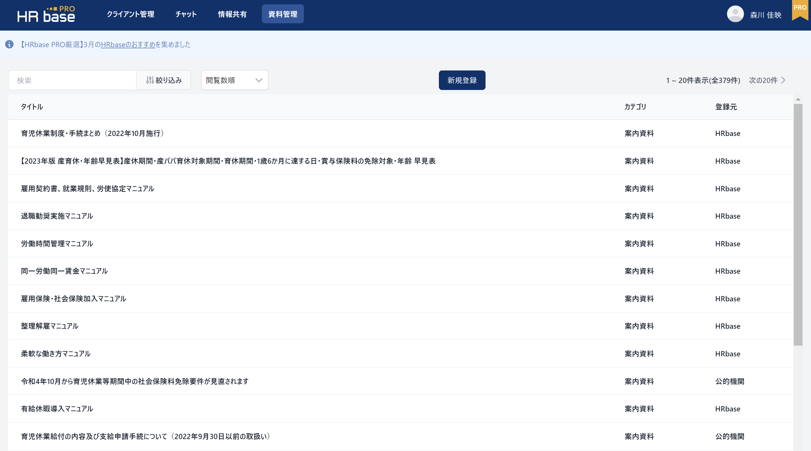811x451 pixels.
Task: Go to the 情報共有 section
Action: (232, 14)
